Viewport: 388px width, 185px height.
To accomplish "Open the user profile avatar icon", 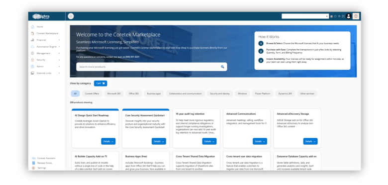I will click(349, 16).
